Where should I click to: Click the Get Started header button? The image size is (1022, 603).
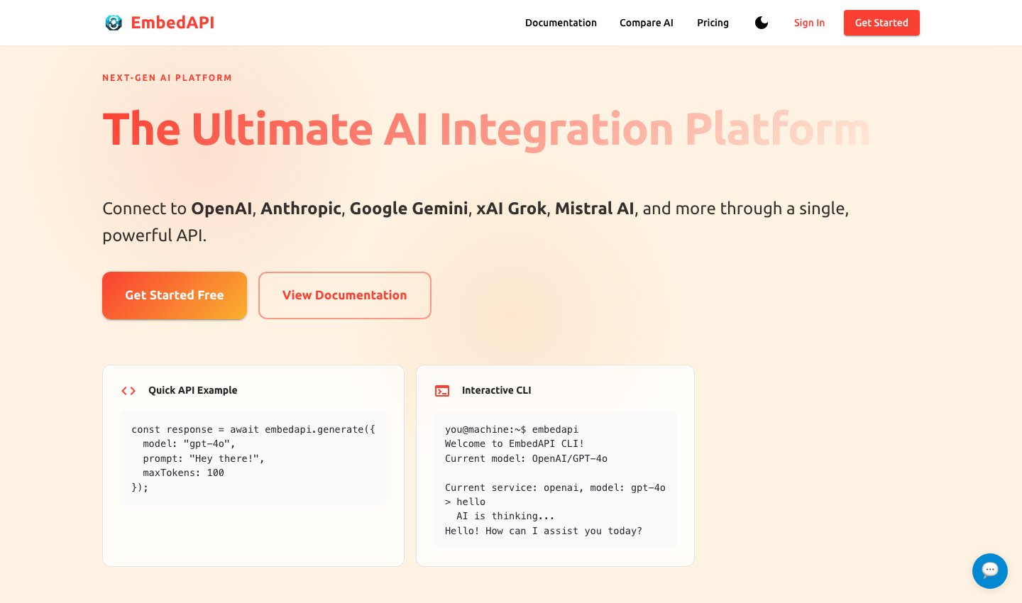tap(881, 23)
